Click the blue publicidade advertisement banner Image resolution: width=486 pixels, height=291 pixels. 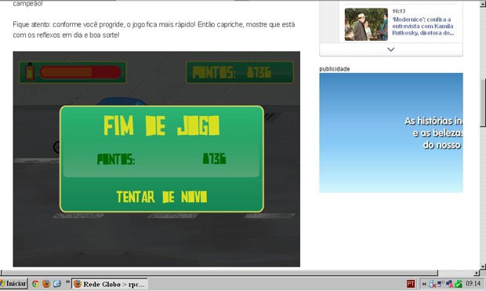(x=391, y=133)
